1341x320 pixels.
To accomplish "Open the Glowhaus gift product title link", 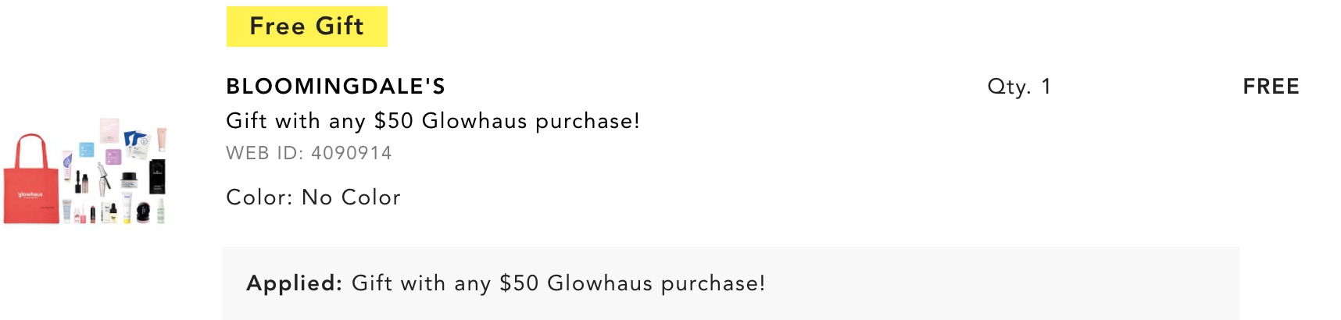I will click(433, 121).
